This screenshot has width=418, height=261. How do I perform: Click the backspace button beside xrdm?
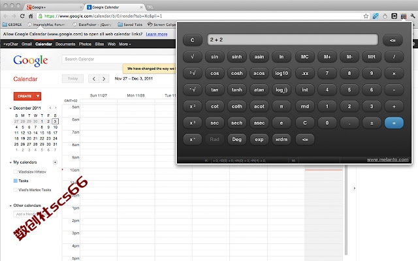tap(305, 139)
